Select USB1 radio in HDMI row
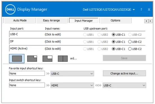Viewport: 155px width, 104px height. (x=85, y=49)
